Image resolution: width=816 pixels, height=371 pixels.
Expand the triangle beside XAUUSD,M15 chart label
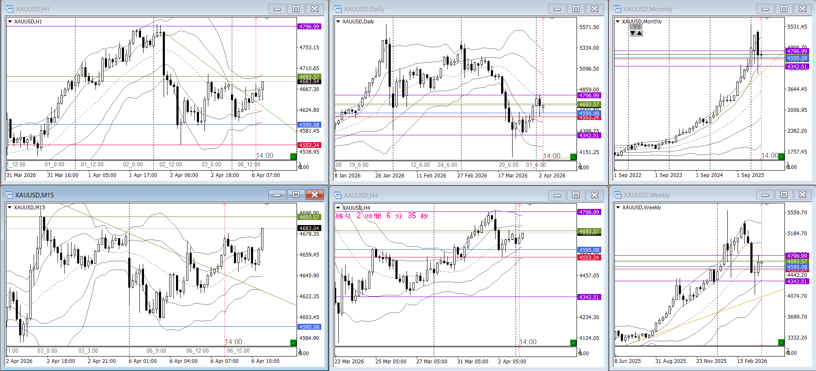click(10, 207)
